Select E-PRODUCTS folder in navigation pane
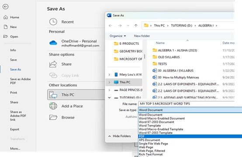Screen dimensions: 242x157 [x=126, y=43]
